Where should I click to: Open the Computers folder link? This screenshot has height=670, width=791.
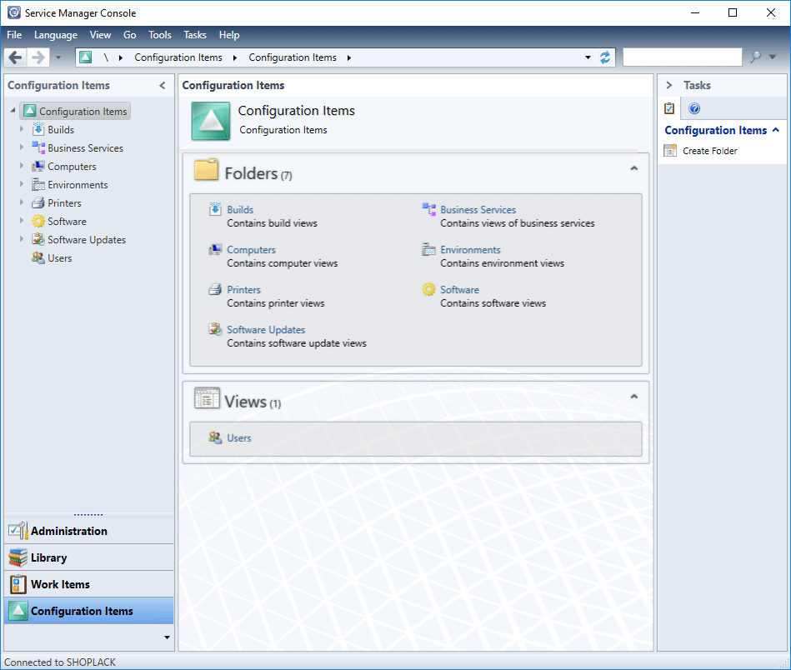[251, 250]
